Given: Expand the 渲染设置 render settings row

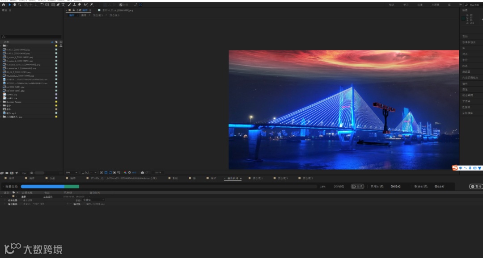Looking at the screenshot, I should point(5,200).
